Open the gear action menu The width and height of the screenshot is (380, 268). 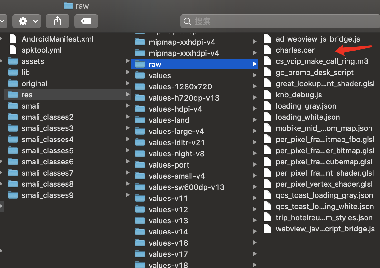[27, 21]
